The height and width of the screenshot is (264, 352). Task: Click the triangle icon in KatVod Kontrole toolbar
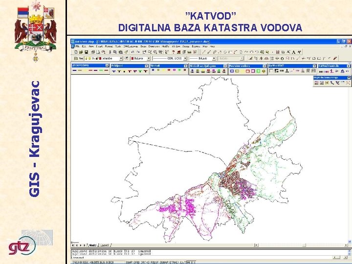tap(342, 71)
